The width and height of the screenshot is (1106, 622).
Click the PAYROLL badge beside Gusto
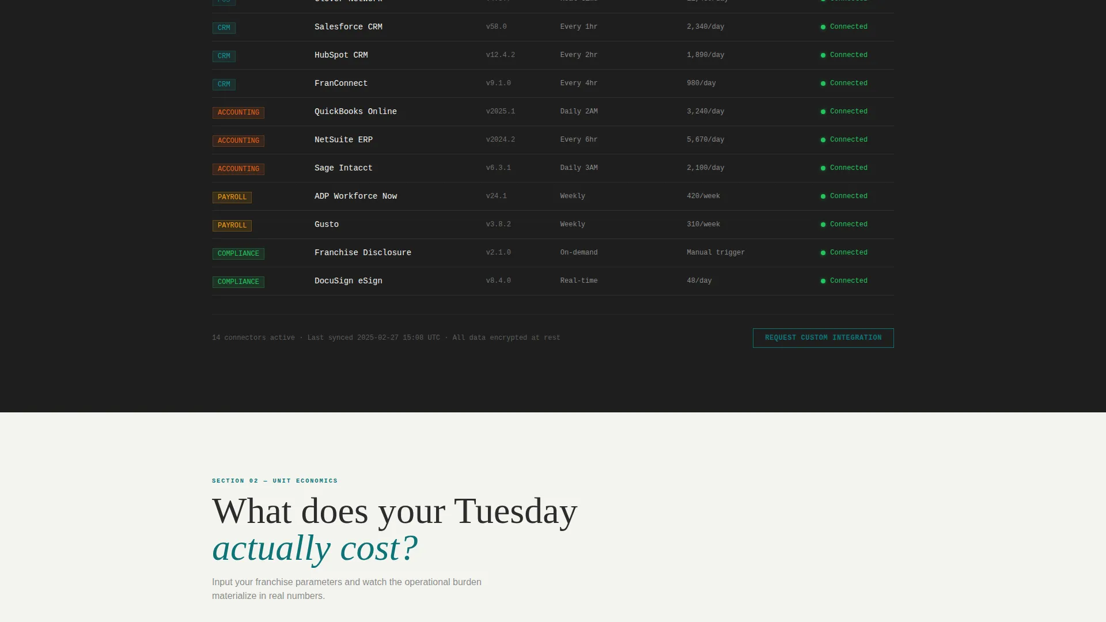click(x=232, y=225)
